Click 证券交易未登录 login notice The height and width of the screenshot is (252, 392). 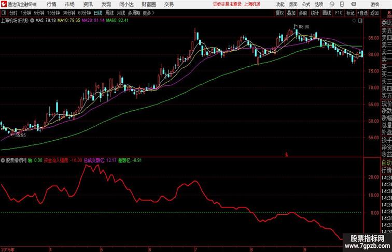pos(227,4)
